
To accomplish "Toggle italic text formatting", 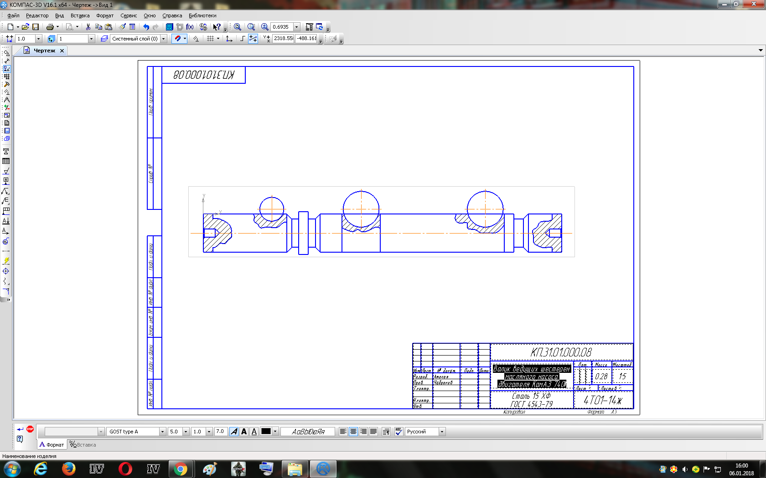I will coord(234,432).
